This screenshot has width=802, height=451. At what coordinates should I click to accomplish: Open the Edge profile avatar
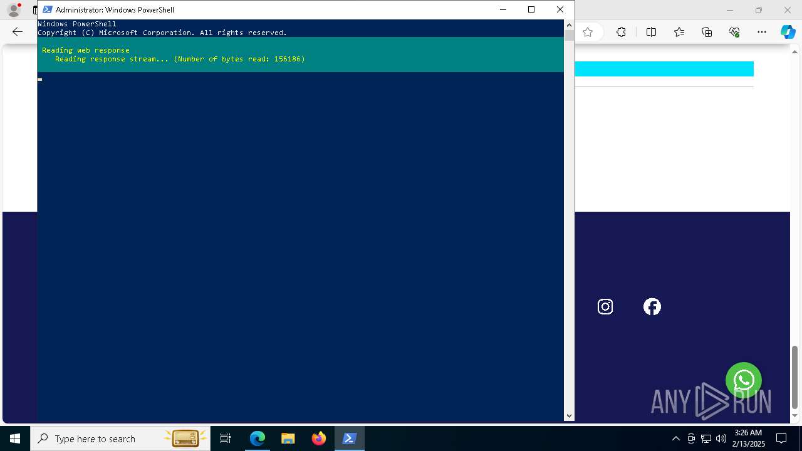click(13, 10)
